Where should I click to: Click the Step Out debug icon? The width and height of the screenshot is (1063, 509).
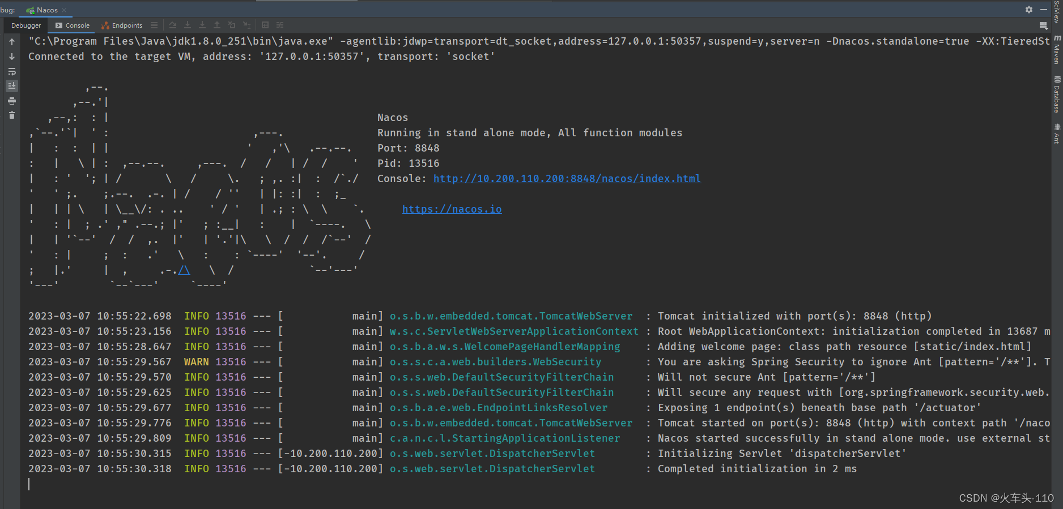tap(217, 25)
